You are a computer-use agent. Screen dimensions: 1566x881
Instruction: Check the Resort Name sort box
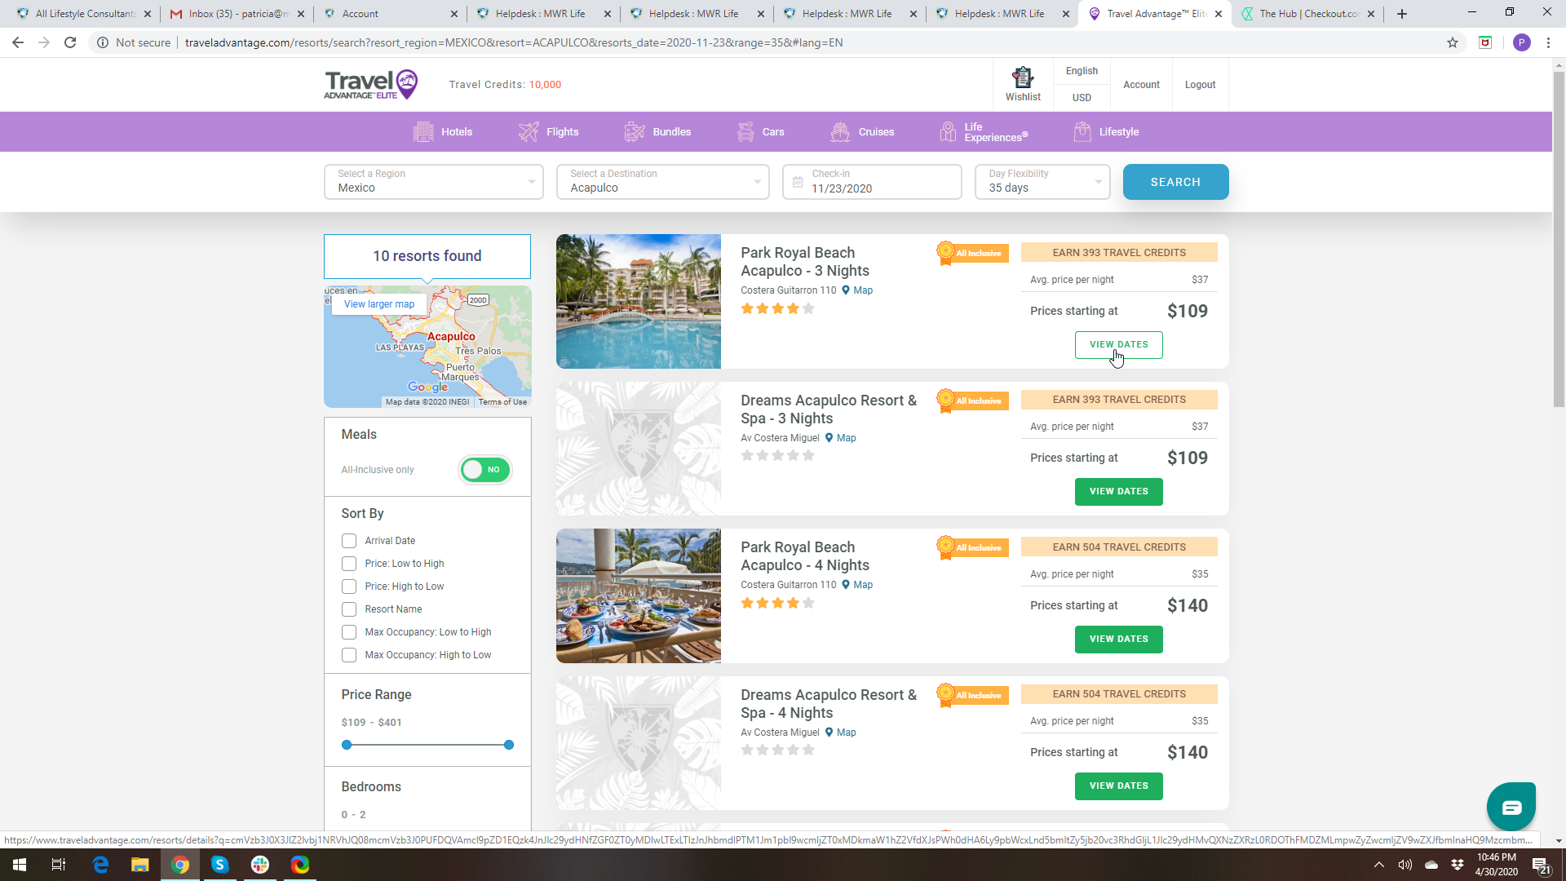(349, 609)
